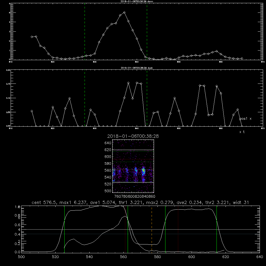Select the peak diamond marker of the dawn curve

tap(124, 13)
